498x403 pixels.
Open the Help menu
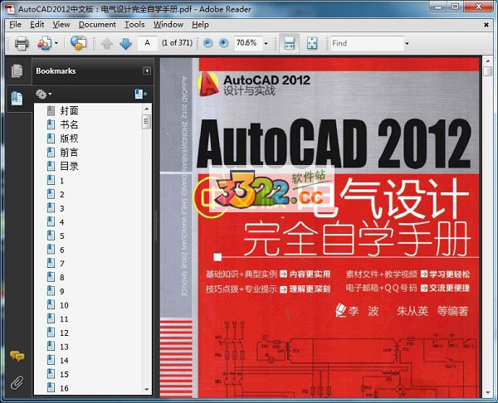(200, 24)
